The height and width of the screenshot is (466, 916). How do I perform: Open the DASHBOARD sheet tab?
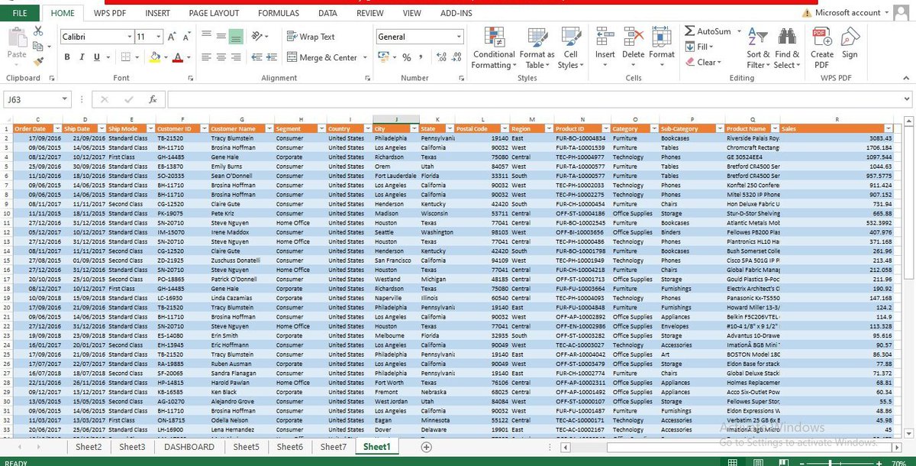(188, 447)
